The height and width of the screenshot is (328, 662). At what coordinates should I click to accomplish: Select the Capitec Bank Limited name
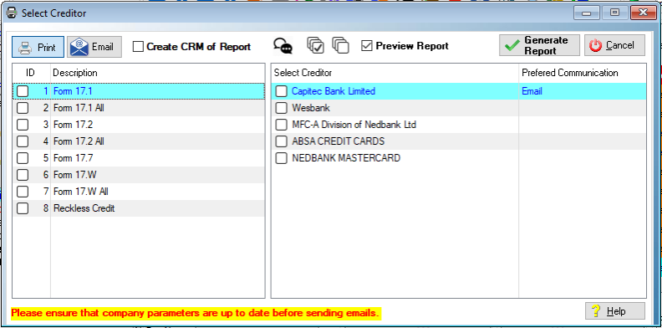click(334, 91)
